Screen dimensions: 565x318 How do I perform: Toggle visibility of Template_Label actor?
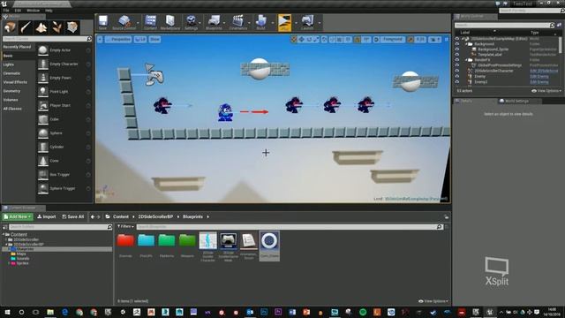(457, 55)
